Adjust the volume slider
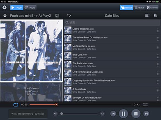This screenshot has height=120, width=161. [x=79, y=113]
